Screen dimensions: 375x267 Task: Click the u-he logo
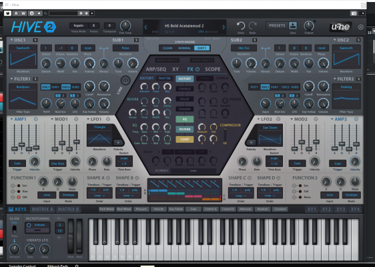click(x=340, y=27)
